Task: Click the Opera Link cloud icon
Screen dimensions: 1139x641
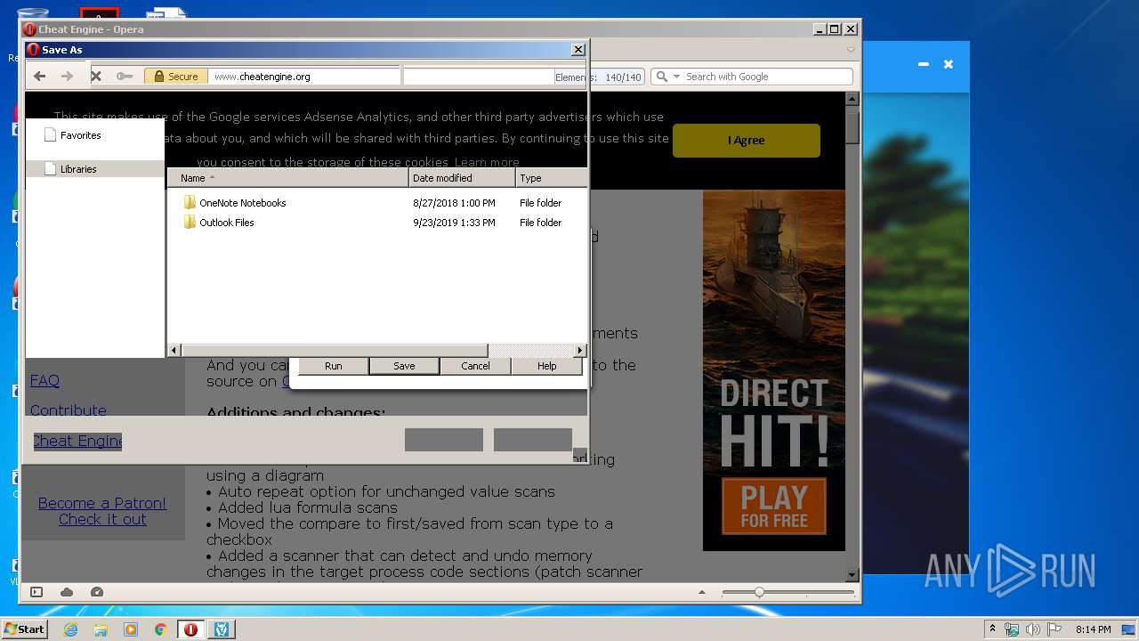Action: point(67,592)
